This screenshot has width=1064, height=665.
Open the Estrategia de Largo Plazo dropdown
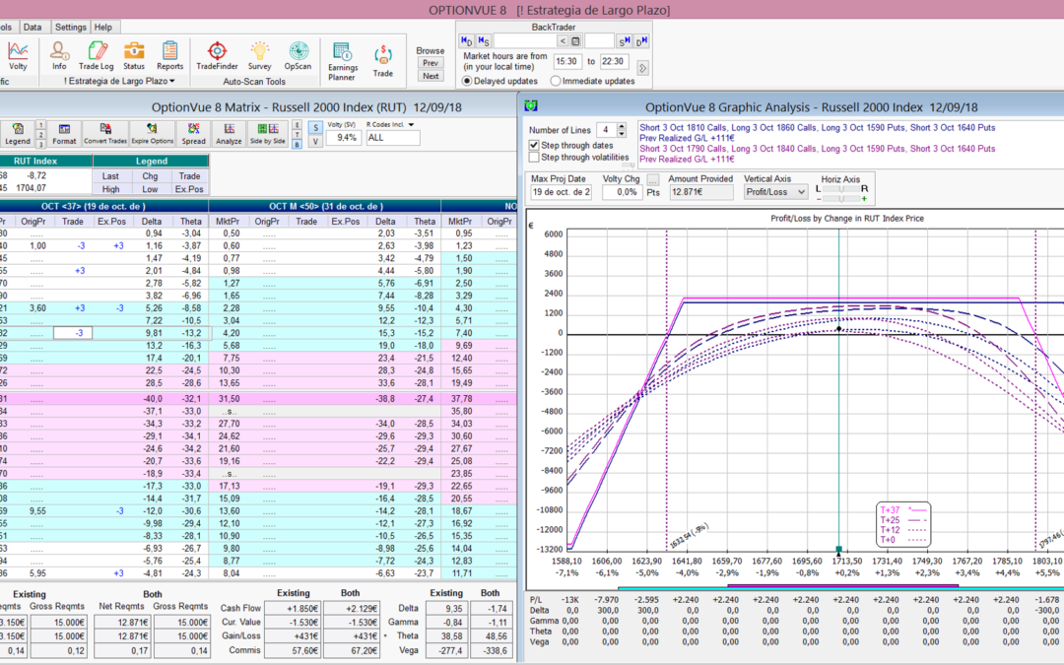(119, 82)
